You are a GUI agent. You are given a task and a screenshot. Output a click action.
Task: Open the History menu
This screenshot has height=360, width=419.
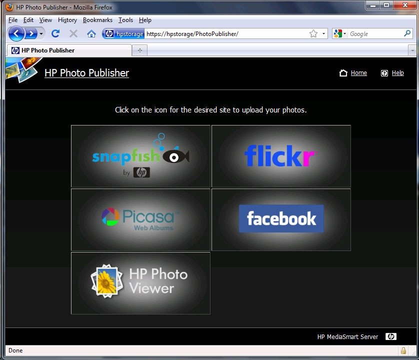pyautogui.click(x=67, y=20)
